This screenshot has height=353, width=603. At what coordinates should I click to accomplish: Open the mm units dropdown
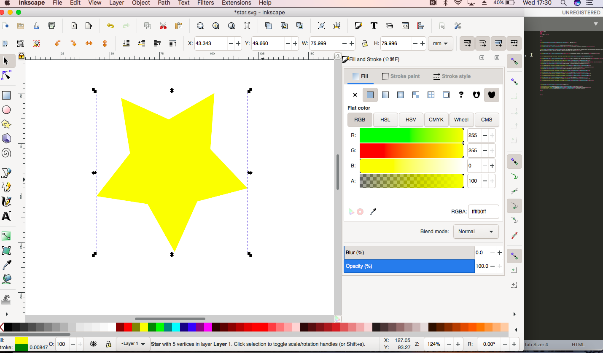click(440, 43)
